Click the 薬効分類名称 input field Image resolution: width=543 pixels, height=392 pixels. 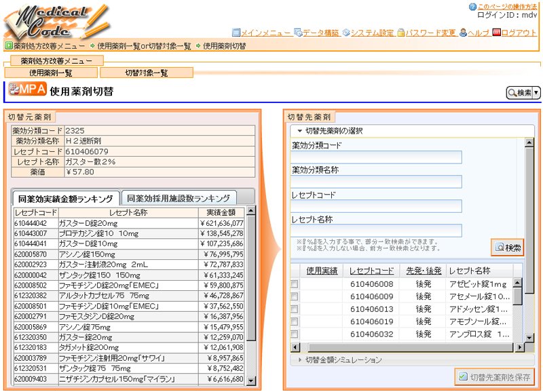click(376, 182)
